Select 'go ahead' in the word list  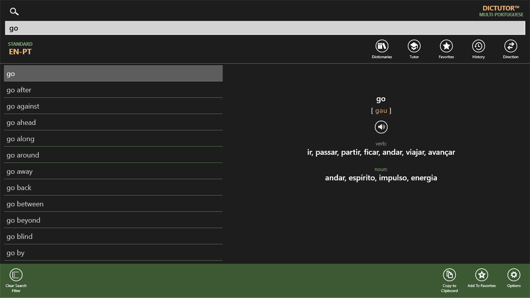(113, 122)
